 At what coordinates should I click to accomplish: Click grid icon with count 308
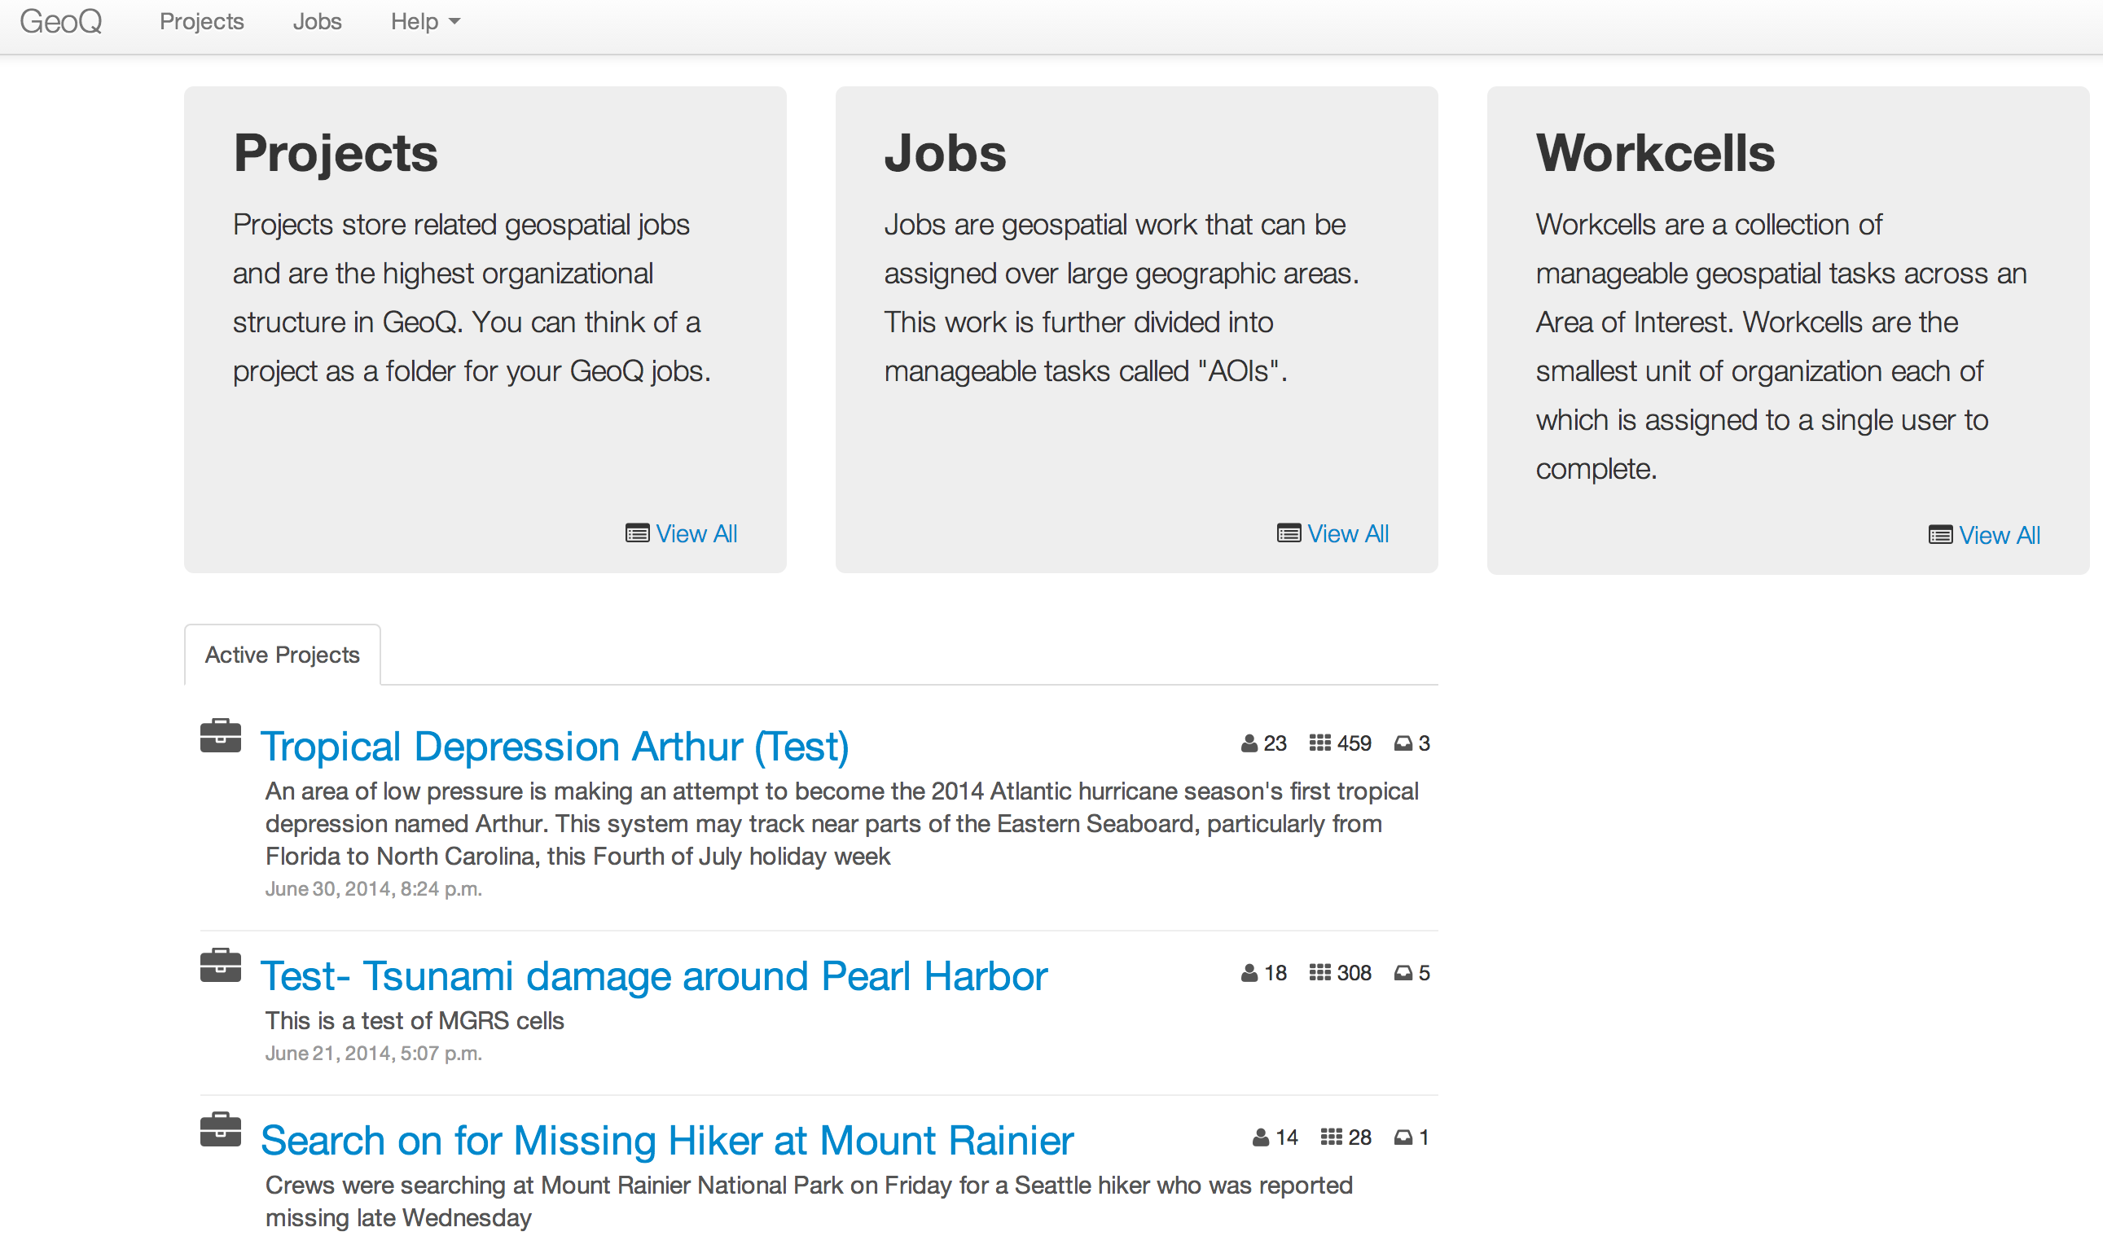[x=1320, y=972]
